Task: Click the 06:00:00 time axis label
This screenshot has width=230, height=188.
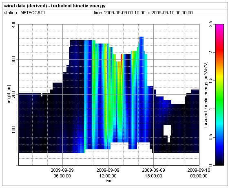Action: point(62,173)
